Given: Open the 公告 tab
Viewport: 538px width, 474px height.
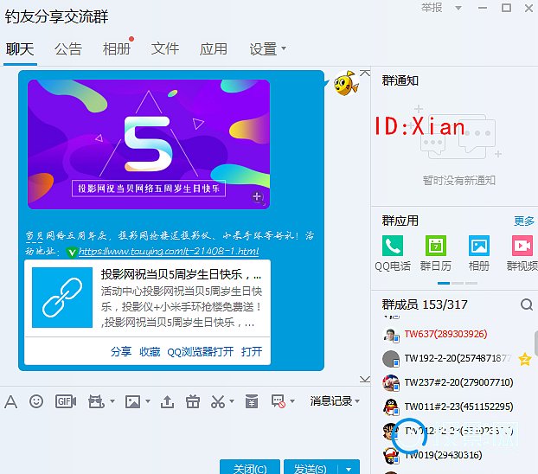Looking at the screenshot, I should coord(68,49).
